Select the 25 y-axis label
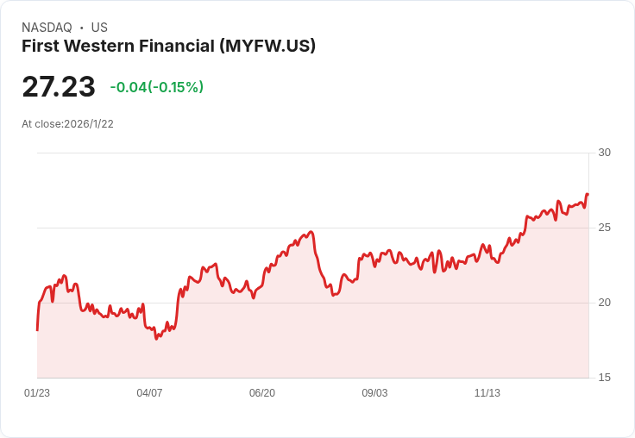The height and width of the screenshot is (438, 635). (604, 228)
